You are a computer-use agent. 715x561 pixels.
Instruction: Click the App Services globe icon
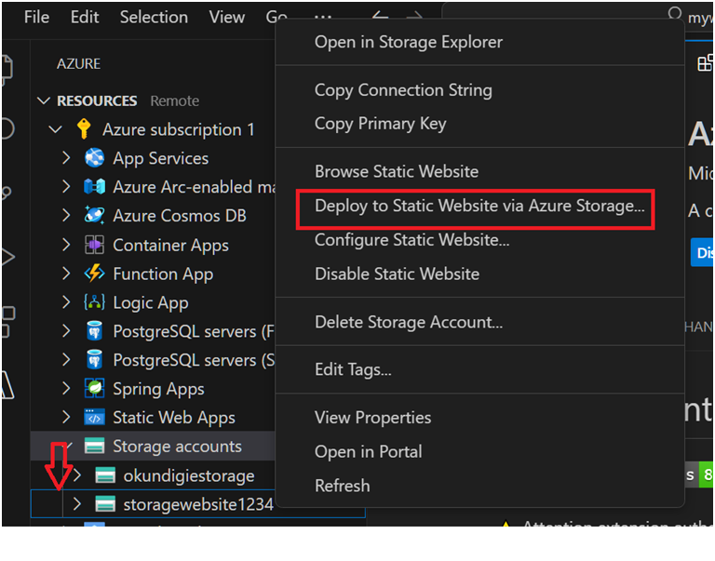pyautogui.click(x=94, y=158)
